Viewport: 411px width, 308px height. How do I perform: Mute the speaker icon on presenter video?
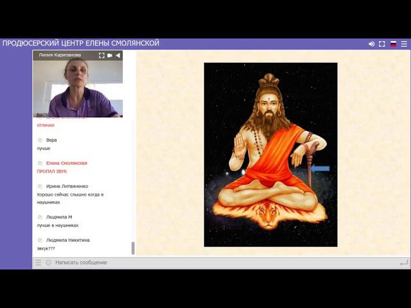point(118,55)
